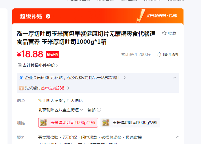
Task: Click the 收藏 star icon
Action: point(164,33)
